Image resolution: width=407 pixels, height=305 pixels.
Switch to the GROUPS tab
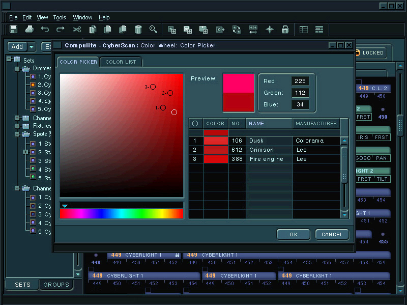[56, 285]
